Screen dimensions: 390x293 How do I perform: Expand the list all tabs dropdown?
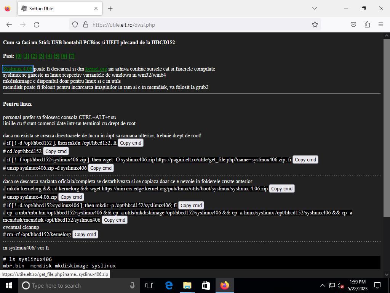(x=314, y=8)
